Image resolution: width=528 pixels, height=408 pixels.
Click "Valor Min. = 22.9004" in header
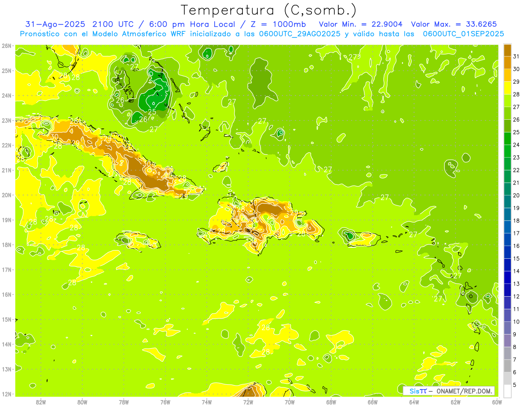360,24
